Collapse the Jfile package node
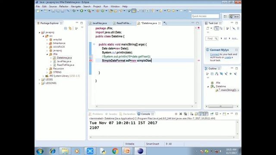Screen dimensions: 276x155 click(47, 54)
